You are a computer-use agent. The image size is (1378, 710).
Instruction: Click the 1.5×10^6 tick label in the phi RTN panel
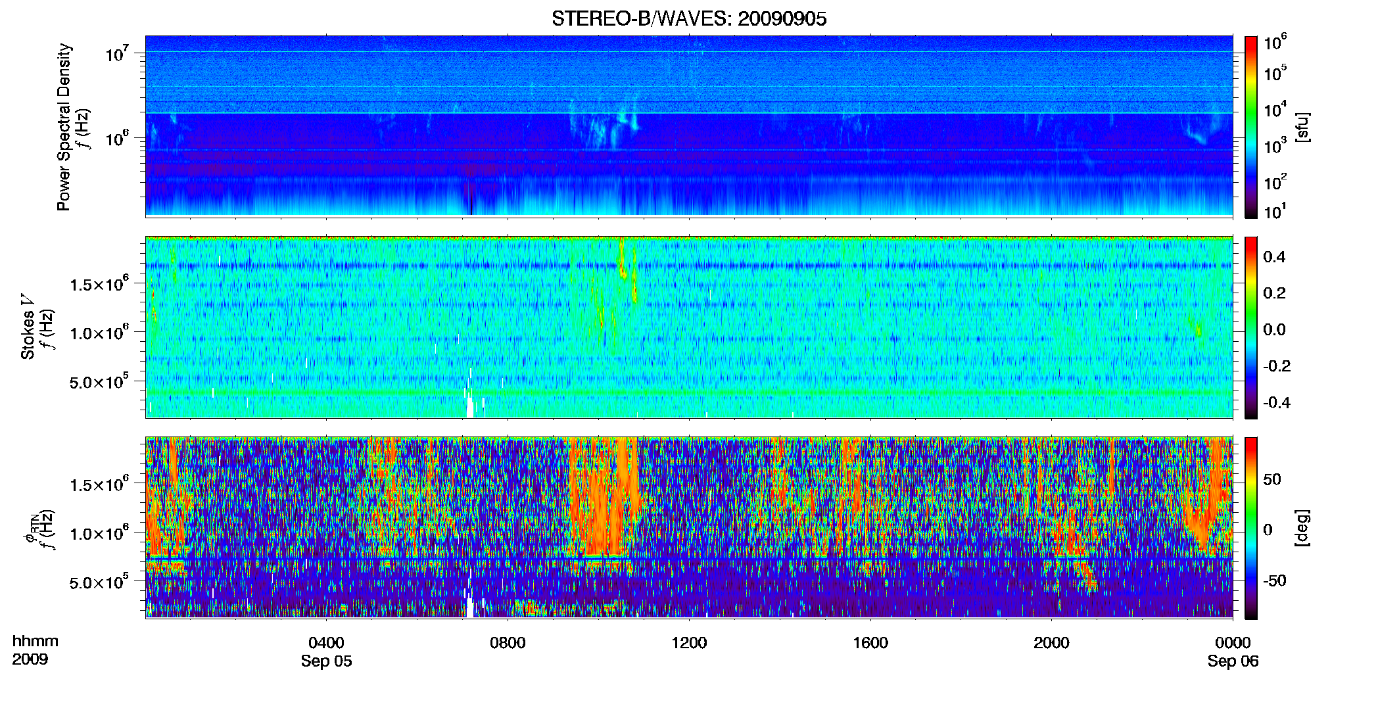click(99, 485)
